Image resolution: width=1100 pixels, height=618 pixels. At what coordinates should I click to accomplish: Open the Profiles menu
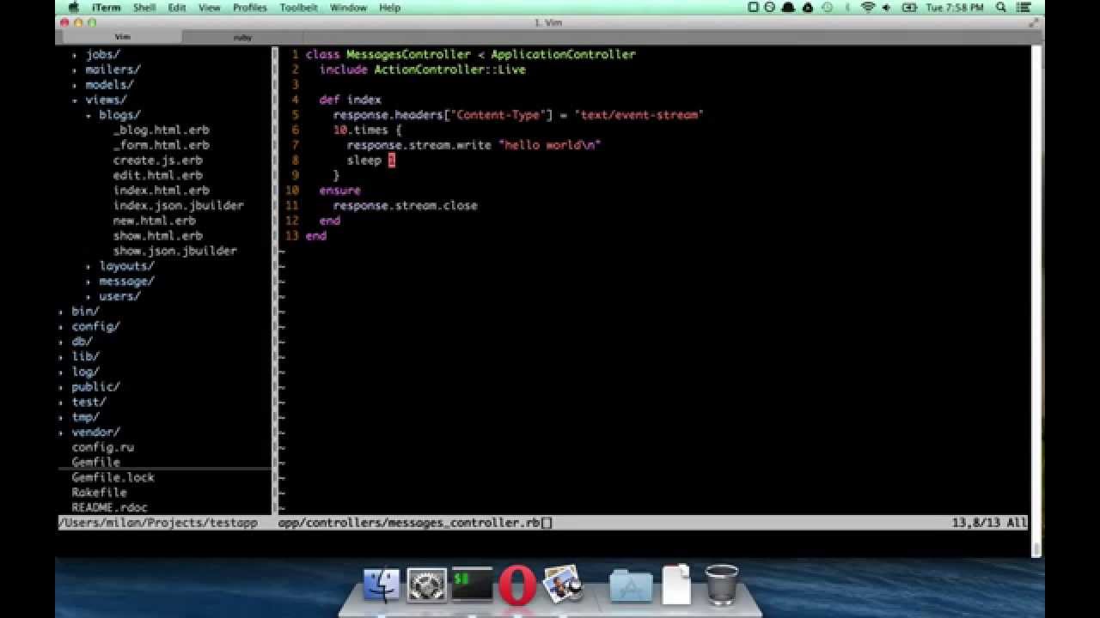(249, 8)
